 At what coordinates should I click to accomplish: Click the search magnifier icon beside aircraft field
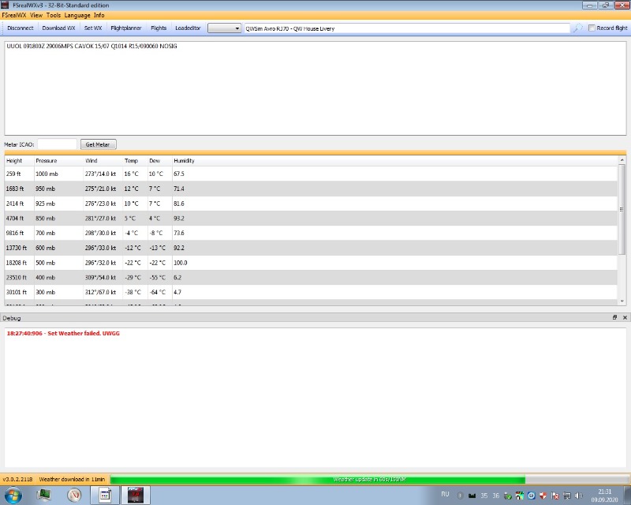click(x=578, y=28)
